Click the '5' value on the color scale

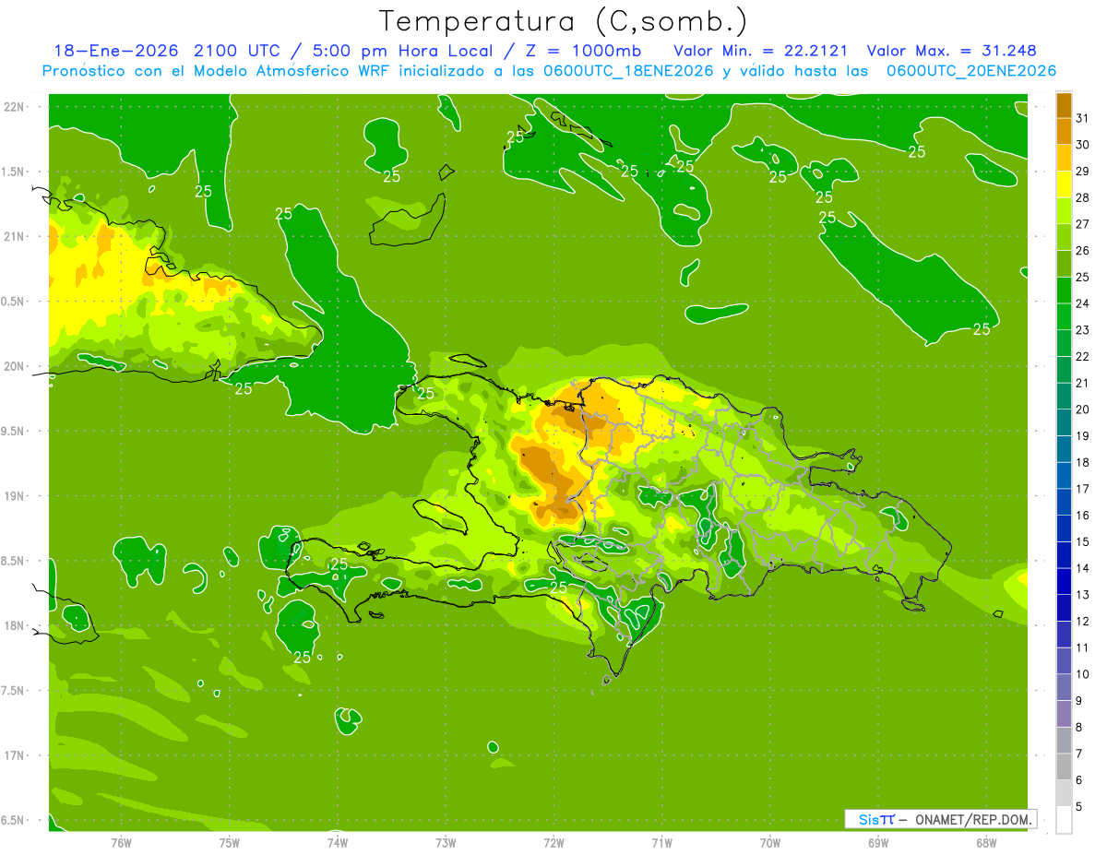coord(1079,807)
